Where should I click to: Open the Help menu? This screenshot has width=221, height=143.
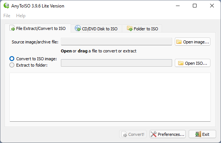[21, 16]
